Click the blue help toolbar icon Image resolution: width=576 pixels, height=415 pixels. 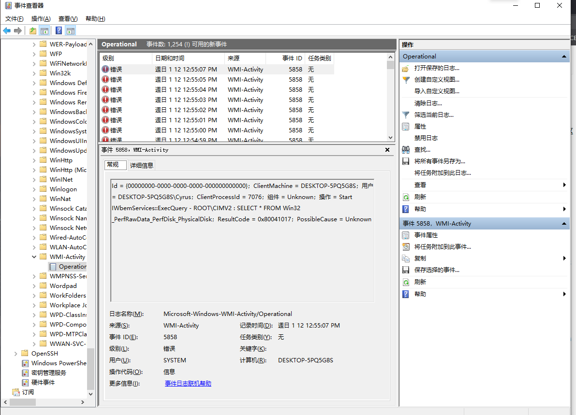[59, 31]
